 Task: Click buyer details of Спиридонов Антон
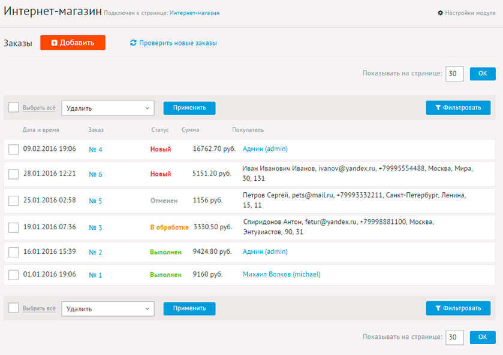(339, 227)
